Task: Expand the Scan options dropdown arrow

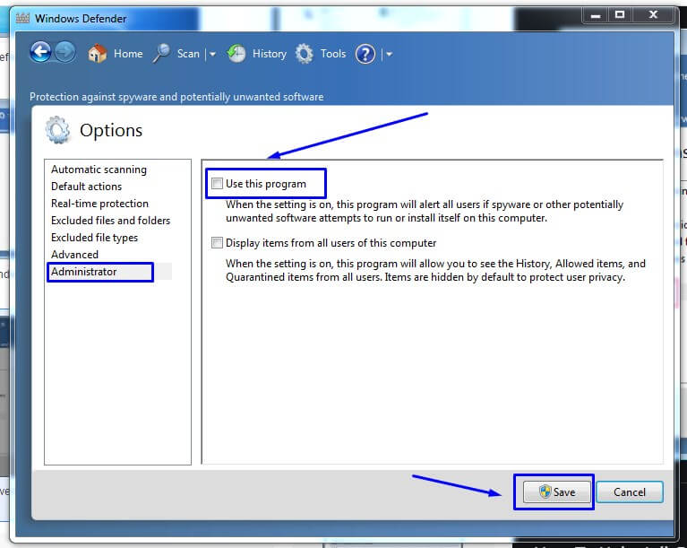Action: pos(212,55)
